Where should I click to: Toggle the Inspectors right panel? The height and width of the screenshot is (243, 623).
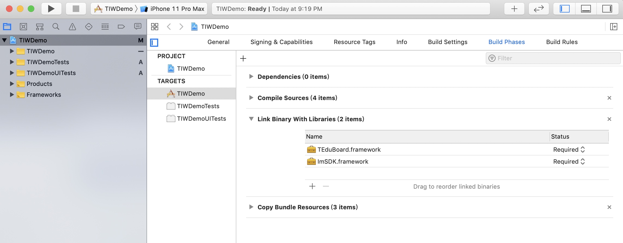pyautogui.click(x=607, y=9)
